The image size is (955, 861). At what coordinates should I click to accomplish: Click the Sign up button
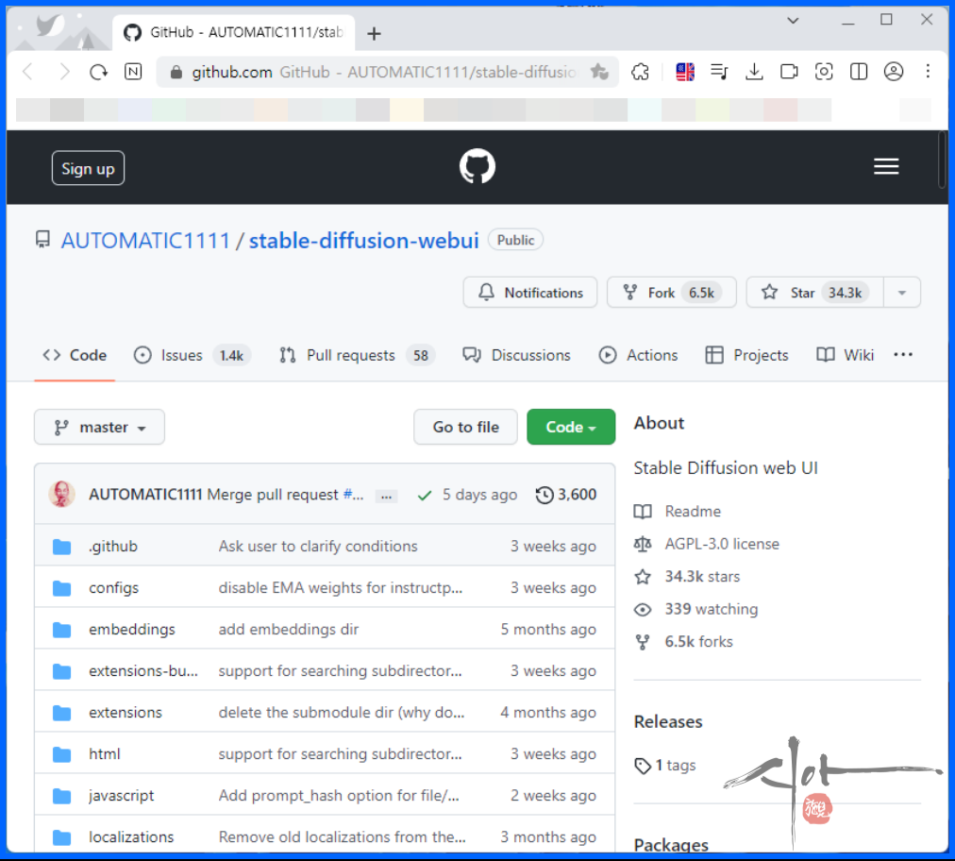pos(89,168)
